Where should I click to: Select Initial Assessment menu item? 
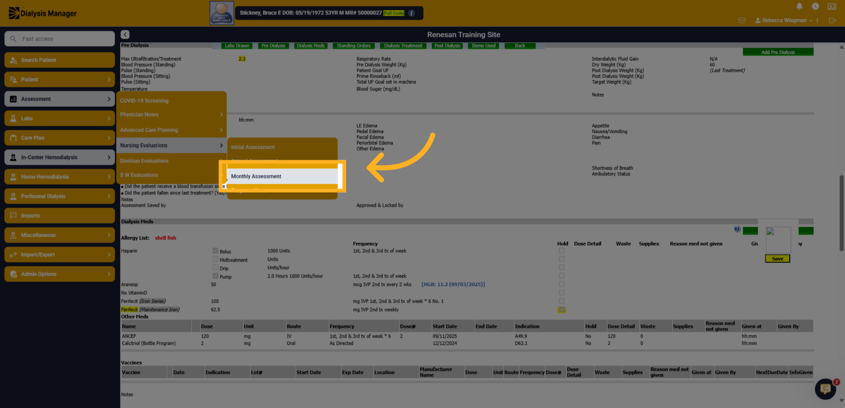click(282, 147)
